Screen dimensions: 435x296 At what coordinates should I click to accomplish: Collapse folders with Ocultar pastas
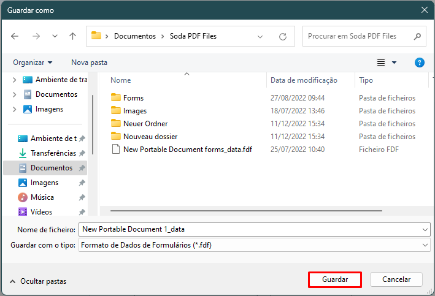click(38, 281)
